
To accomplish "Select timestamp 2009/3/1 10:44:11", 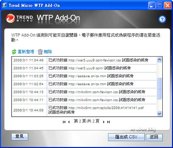I will 29,100.
